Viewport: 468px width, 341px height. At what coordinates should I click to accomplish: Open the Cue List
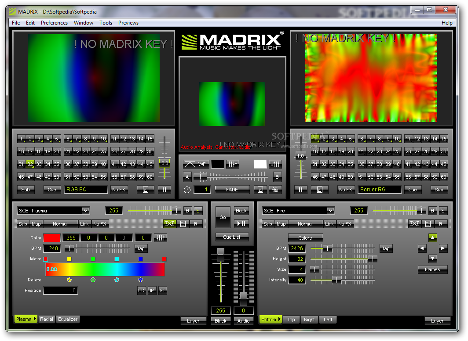pos(232,237)
